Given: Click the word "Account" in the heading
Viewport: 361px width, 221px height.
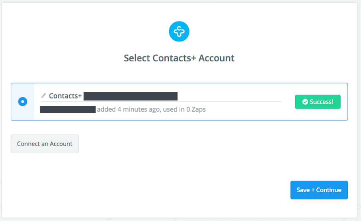Looking at the screenshot, I should pyautogui.click(x=217, y=58).
